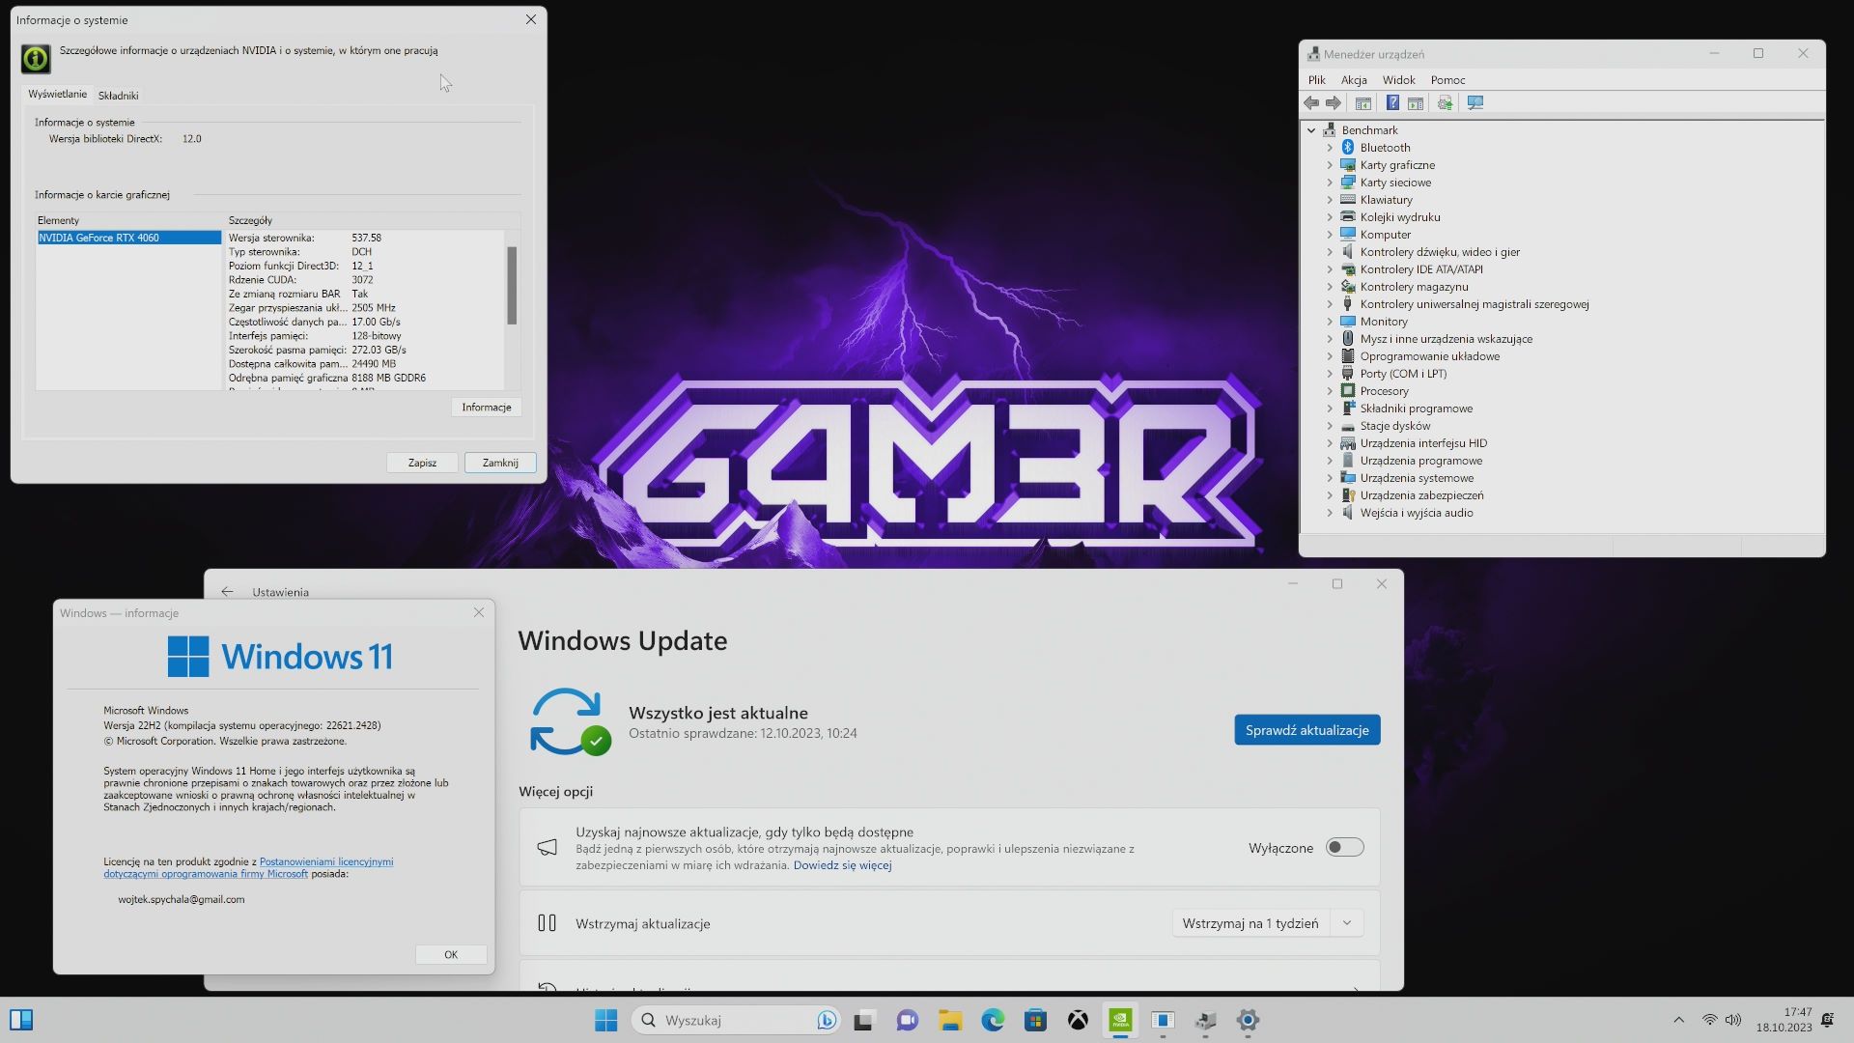Follow the 'Dowiedz się więcej' link

click(842, 865)
